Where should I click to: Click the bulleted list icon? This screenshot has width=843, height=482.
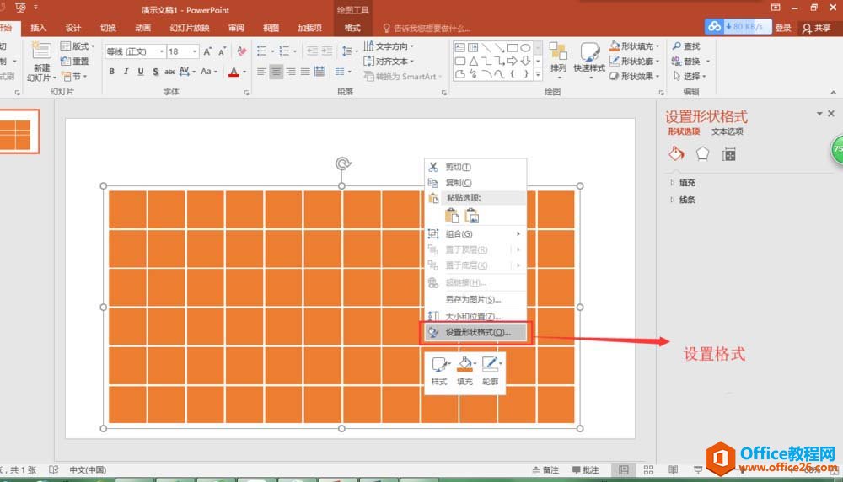pyautogui.click(x=262, y=51)
